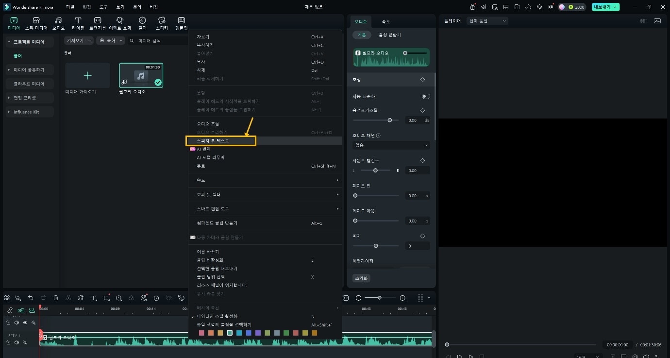Click the zoom out minus icon on timeline
This screenshot has width=670, height=358.
tap(359, 298)
